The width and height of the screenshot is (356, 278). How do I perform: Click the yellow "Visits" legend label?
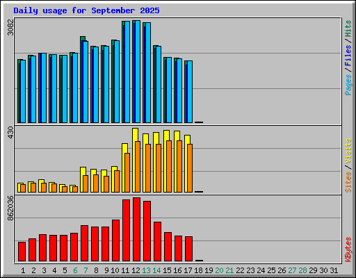click(348, 151)
